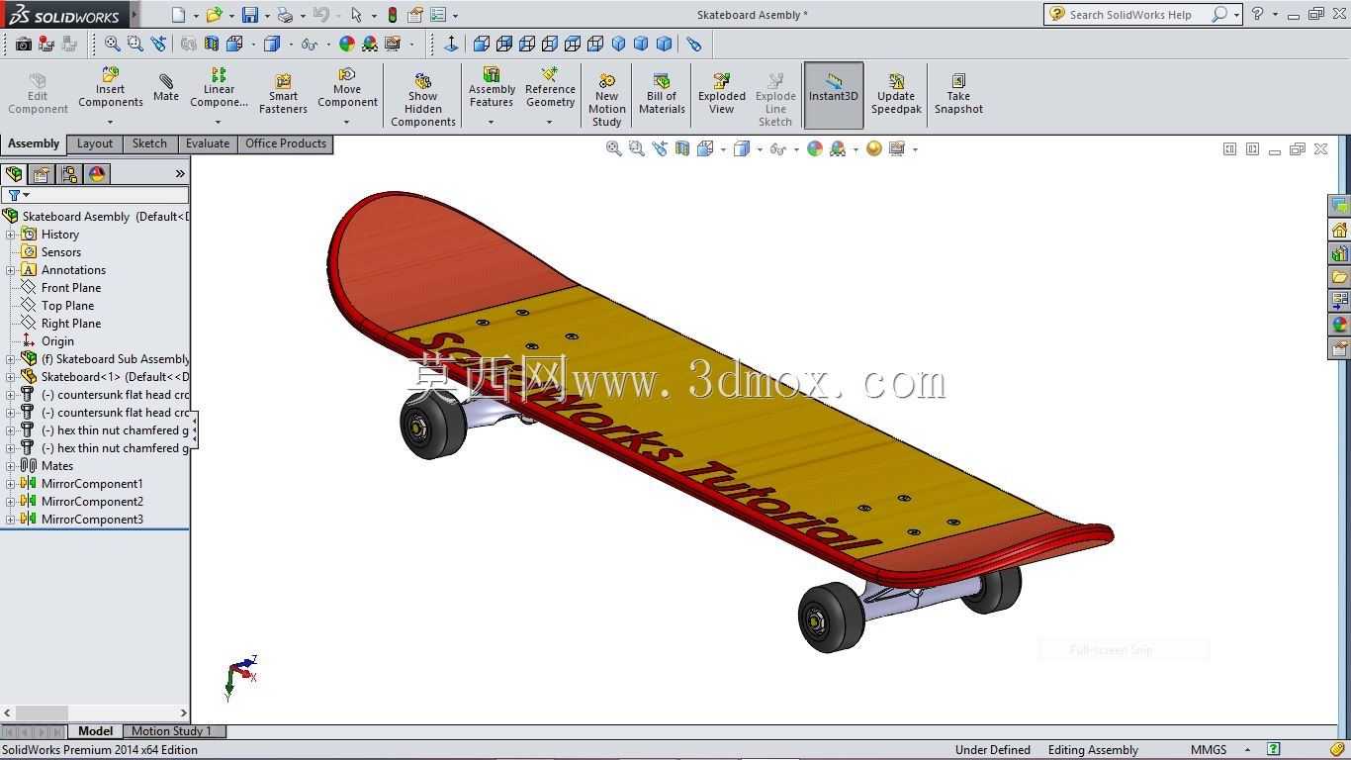
Task: Click the Edit Component tool
Action: tap(38, 95)
